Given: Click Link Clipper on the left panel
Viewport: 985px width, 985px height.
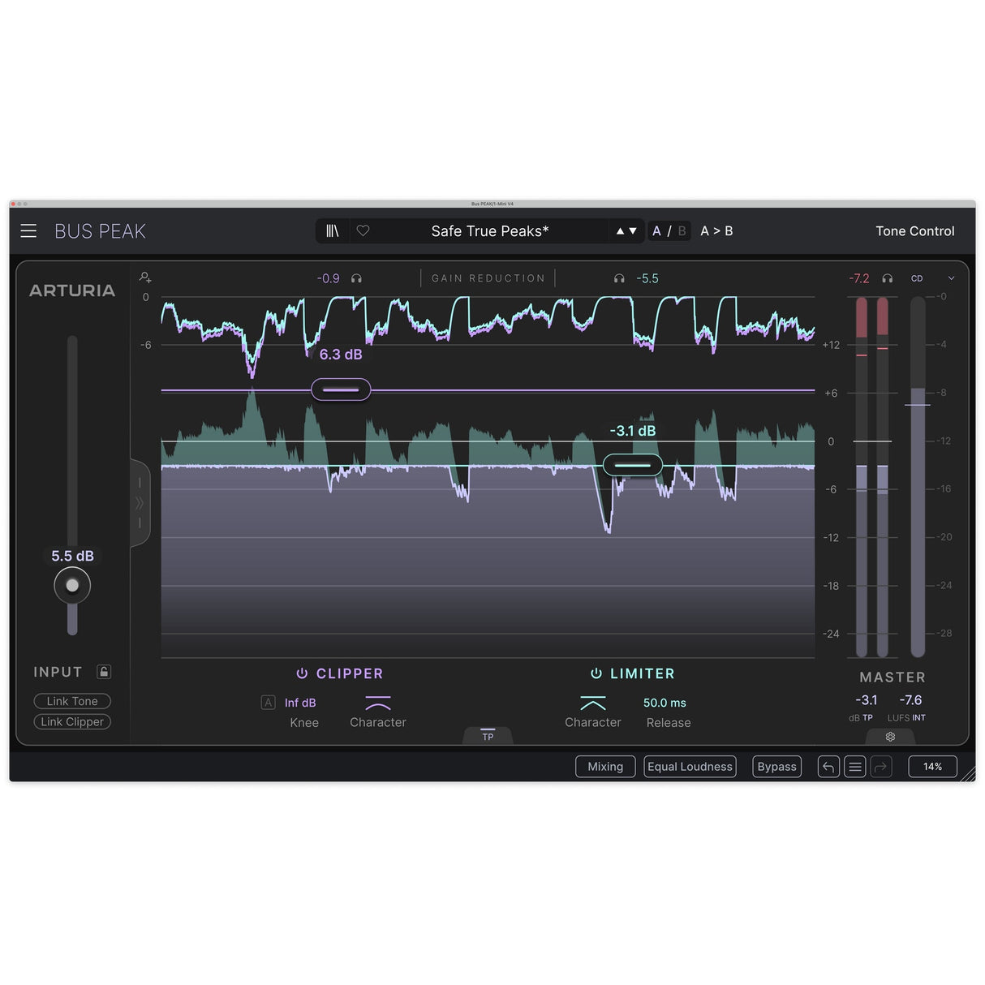Looking at the screenshot, I should tap(71, 721).
